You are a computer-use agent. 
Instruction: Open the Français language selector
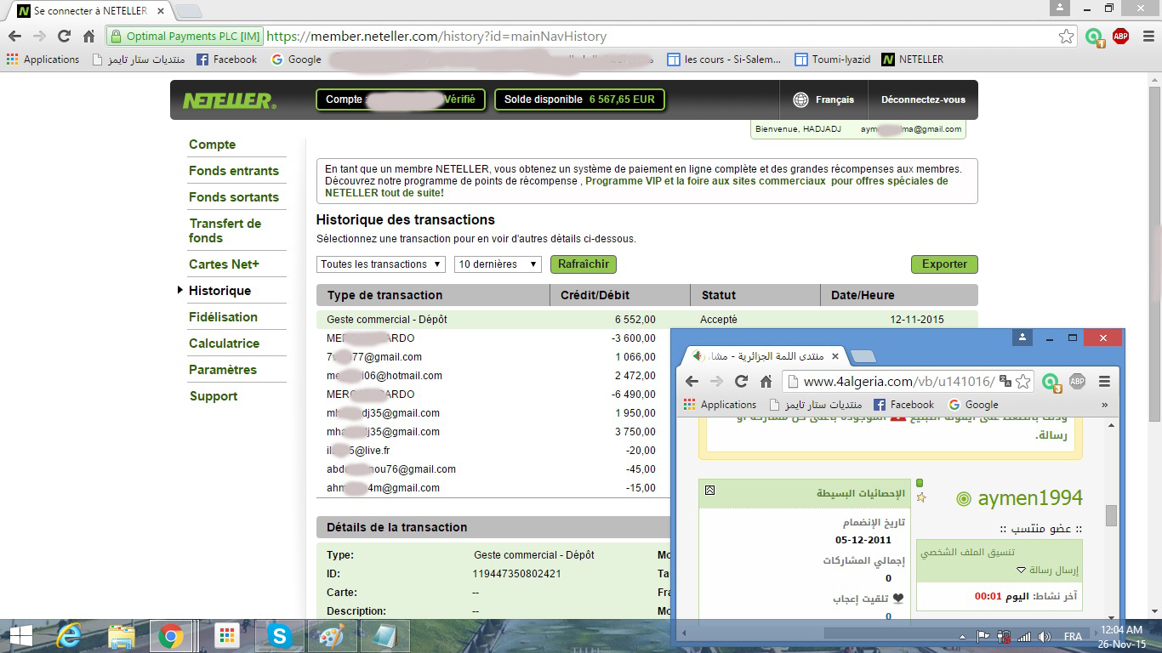(x=823, y=99)
